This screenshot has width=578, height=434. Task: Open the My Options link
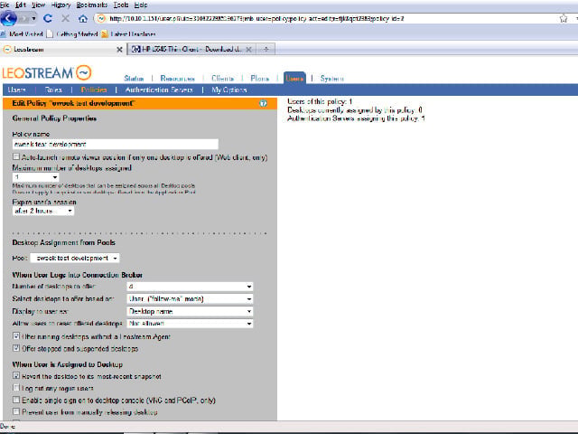pos(228,90)
